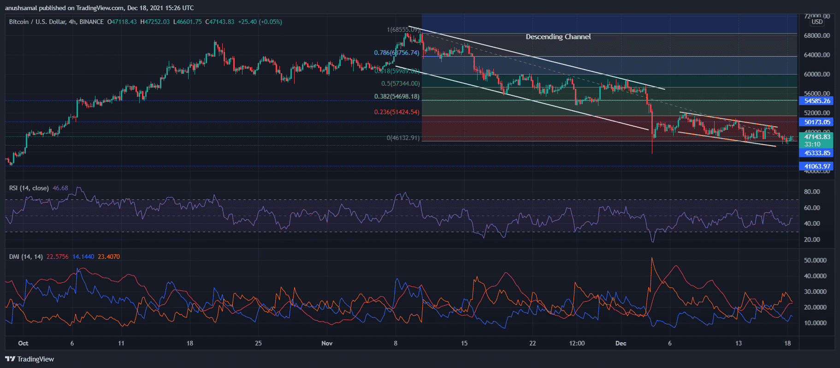Select the 0(46132.91) Fibonacci base label
The height and width of the screenshot is (368, 840).
(403, 138)
